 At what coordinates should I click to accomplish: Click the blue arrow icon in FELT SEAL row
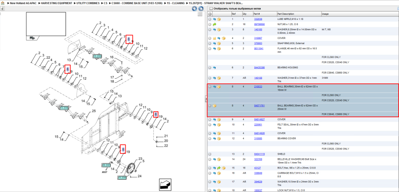pyautogui.click(x=214, y=125)
